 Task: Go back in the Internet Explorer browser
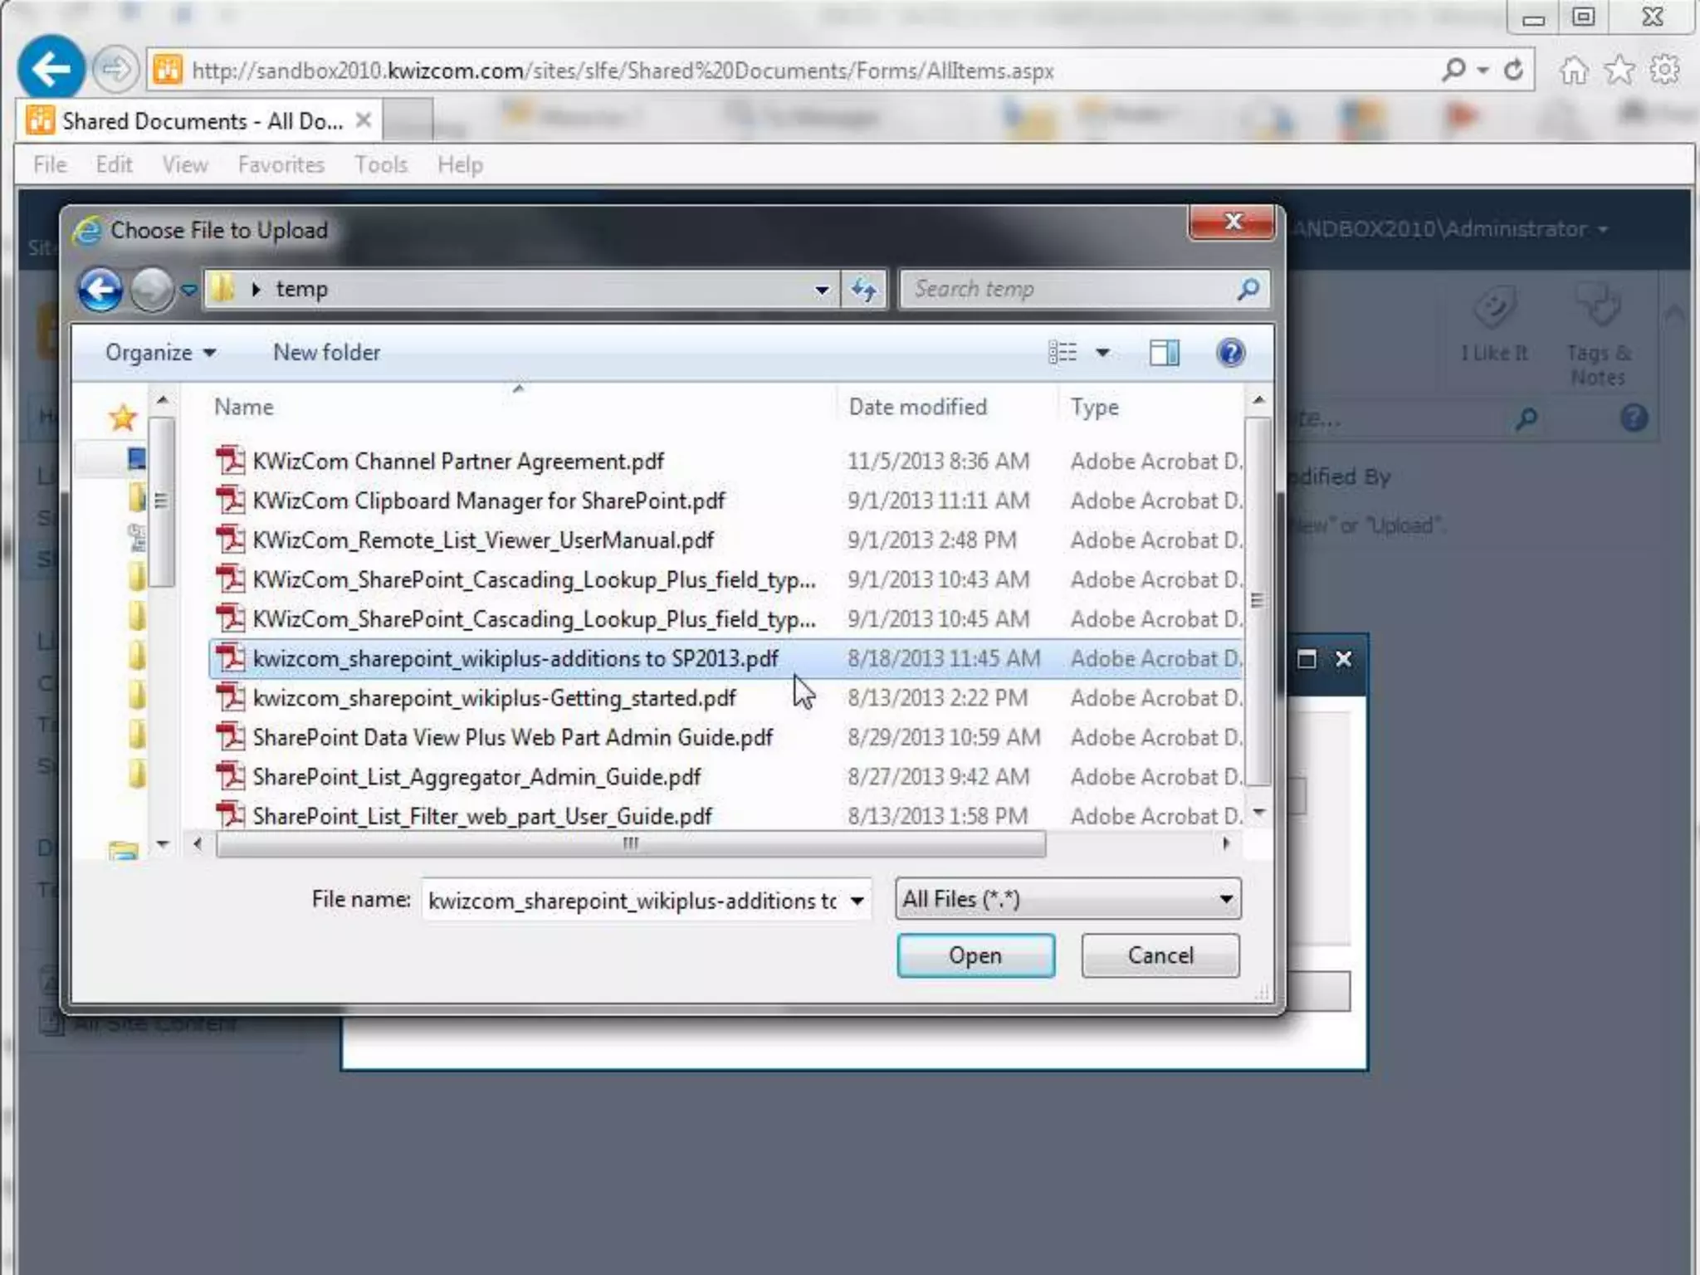tap(51, 68)
